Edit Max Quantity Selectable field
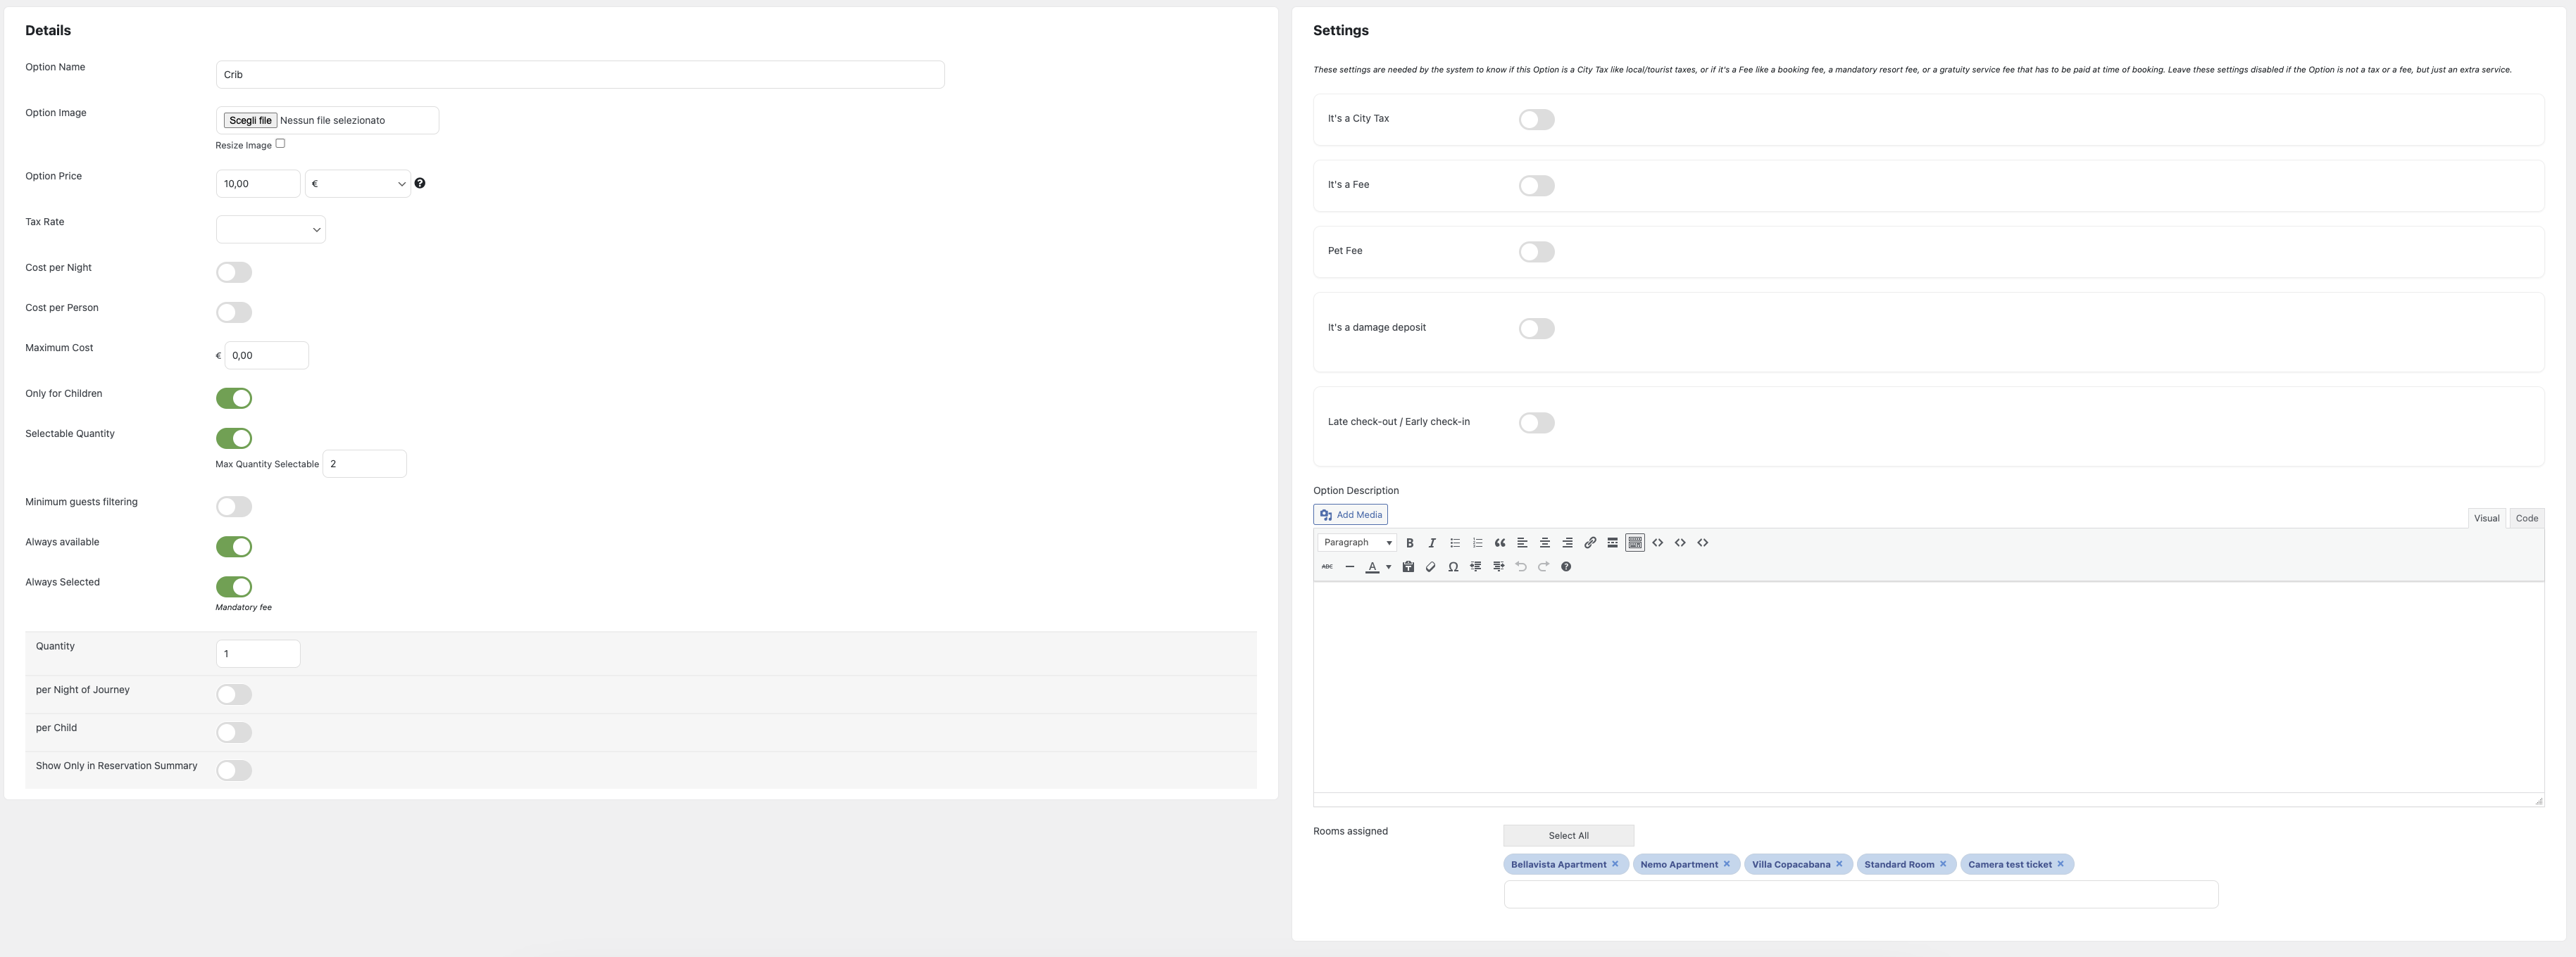 tap(365, 464)
